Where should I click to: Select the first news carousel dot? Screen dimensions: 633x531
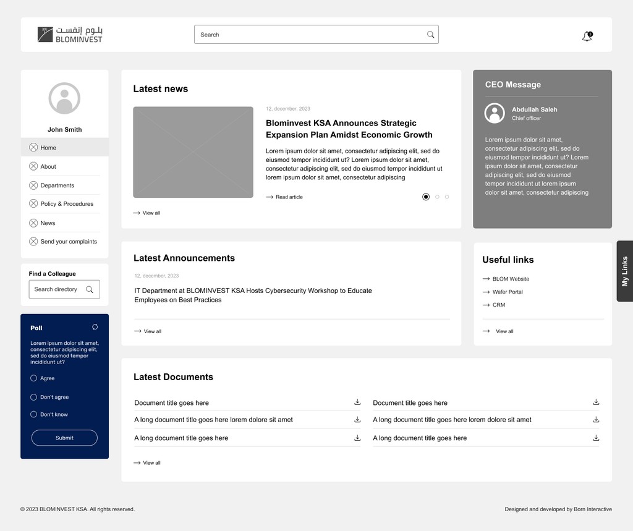[x=426, y=197]
